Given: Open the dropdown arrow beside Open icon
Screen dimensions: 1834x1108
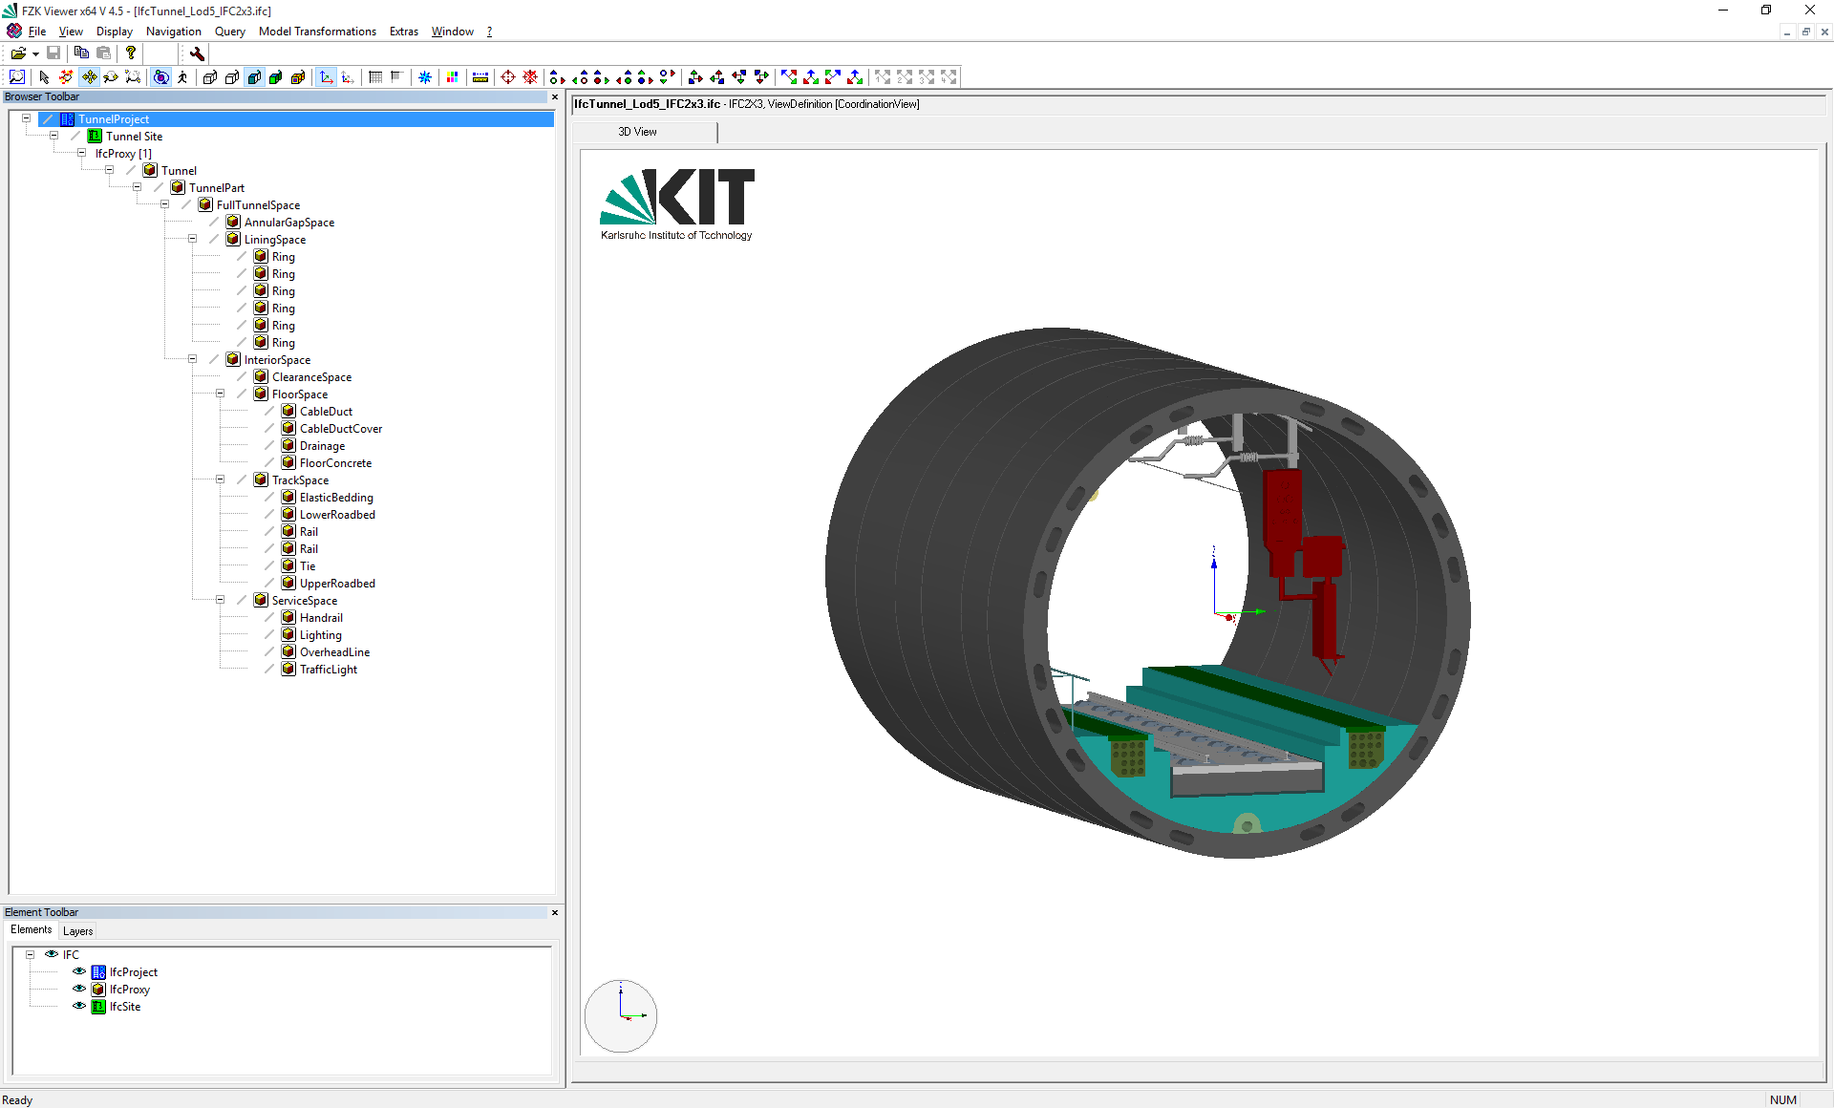Looking at the screenshot, I should [35, 54].
